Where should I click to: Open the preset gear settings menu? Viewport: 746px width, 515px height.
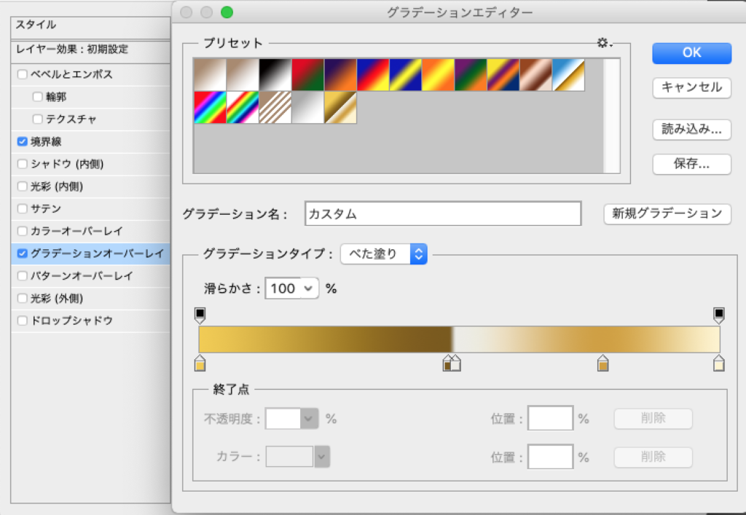click(604, 44)
